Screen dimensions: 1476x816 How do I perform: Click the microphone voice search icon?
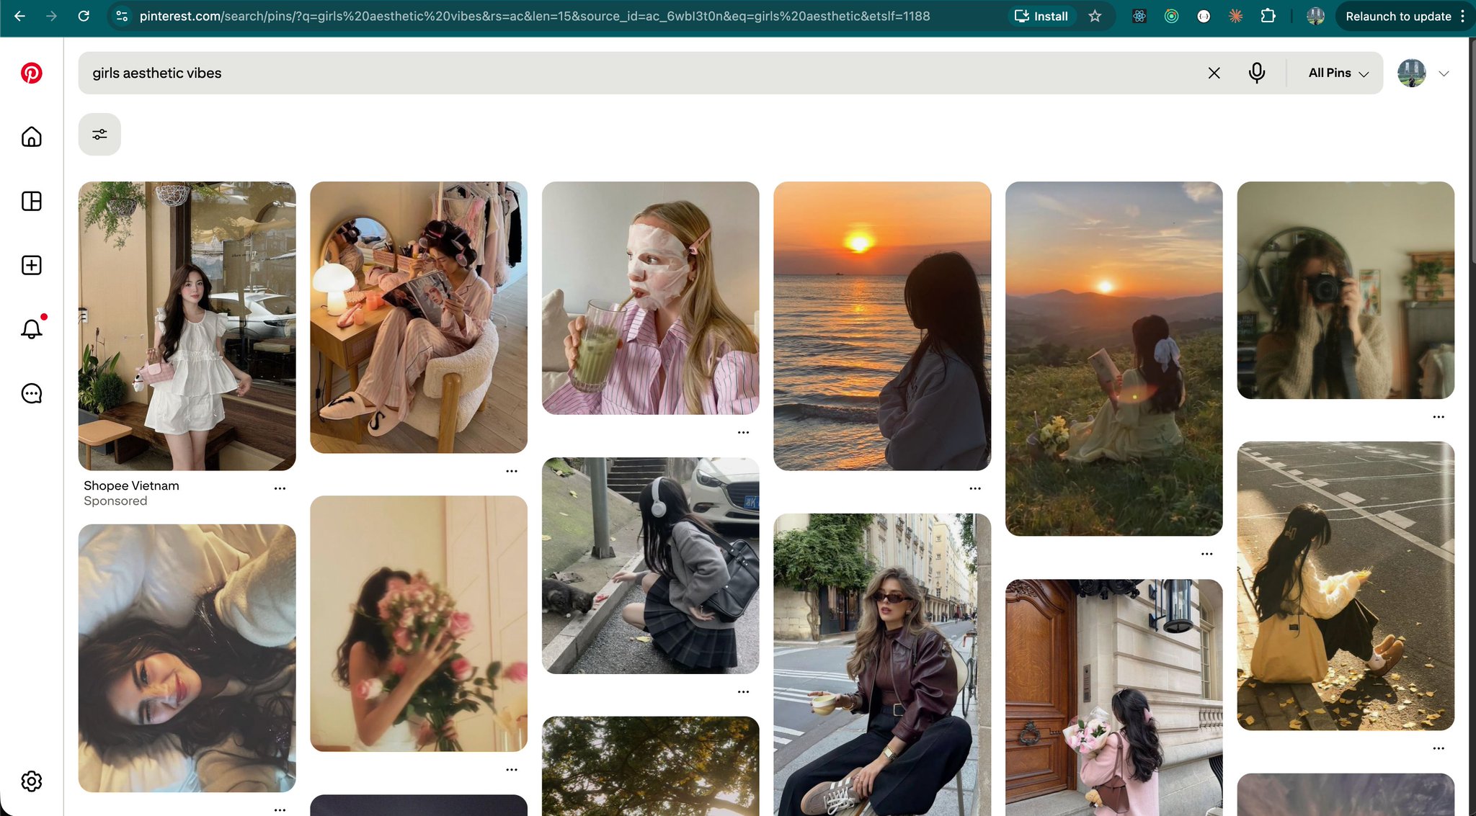pos(1256,73)
